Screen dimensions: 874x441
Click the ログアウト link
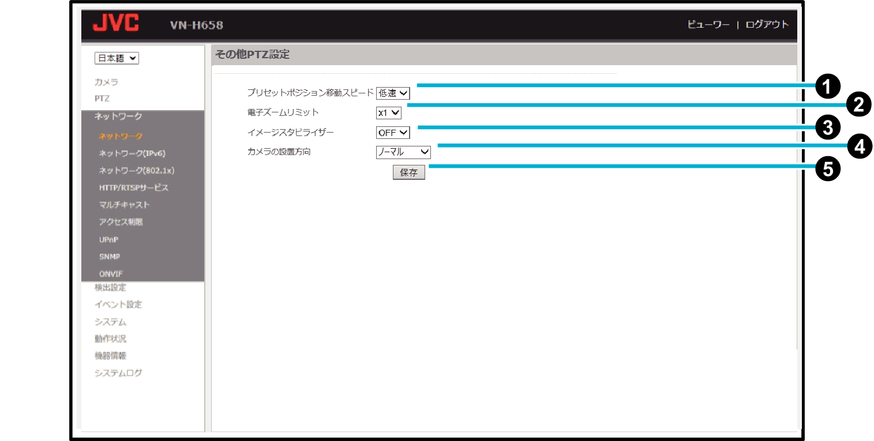767,25
